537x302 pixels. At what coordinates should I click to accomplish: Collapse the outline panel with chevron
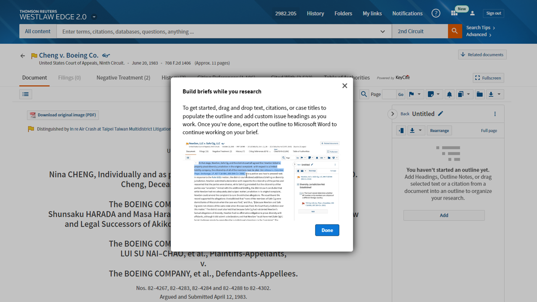393,114
